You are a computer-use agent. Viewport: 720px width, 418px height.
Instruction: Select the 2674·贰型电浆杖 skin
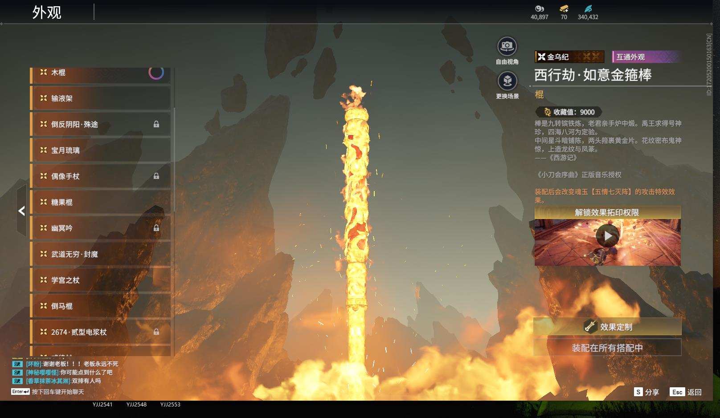point(101,332)
